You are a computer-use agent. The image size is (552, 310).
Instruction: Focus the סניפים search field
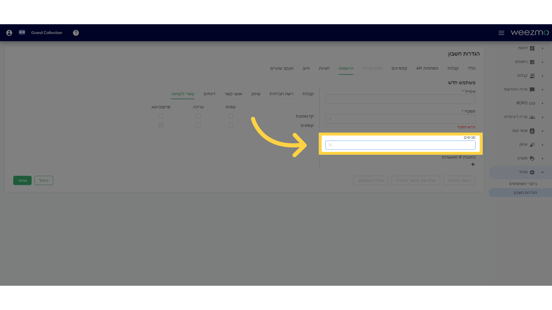pyautogui.click(x=400, y=145)
